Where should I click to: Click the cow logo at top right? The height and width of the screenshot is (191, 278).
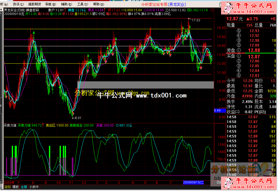[x=229, y=7]
